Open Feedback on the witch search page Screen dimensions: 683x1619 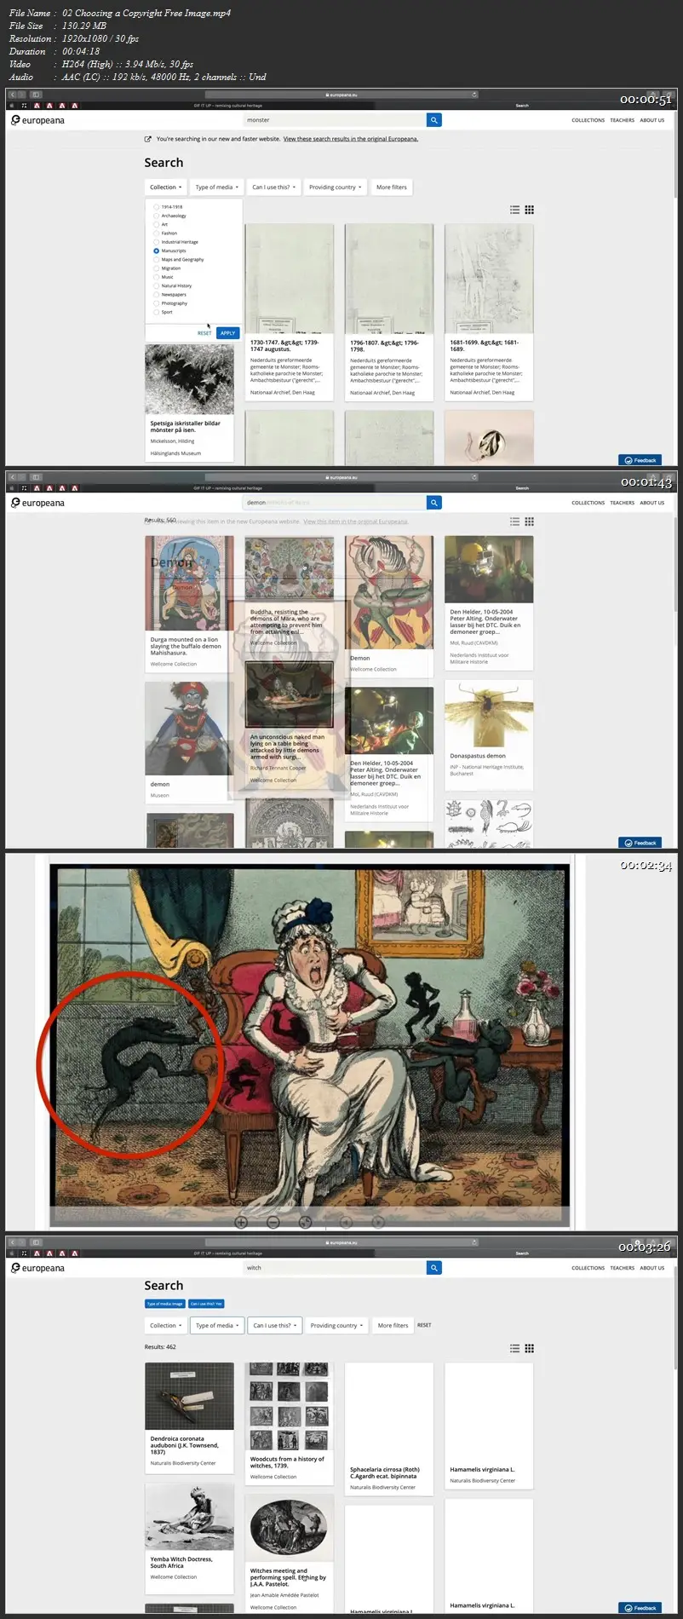tap(640, 1608)
